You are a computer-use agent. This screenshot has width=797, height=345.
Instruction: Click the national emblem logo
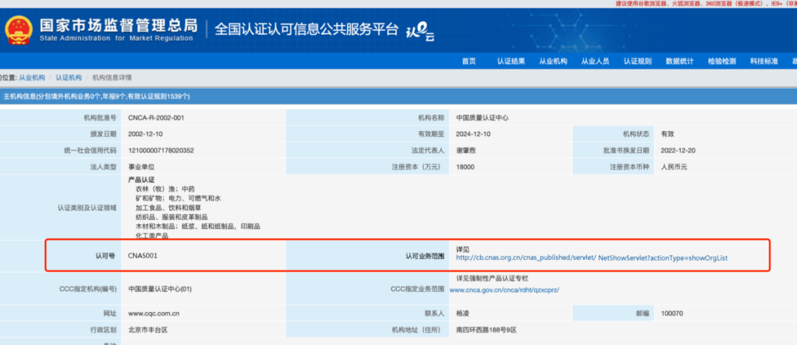[x=18, y=31]
